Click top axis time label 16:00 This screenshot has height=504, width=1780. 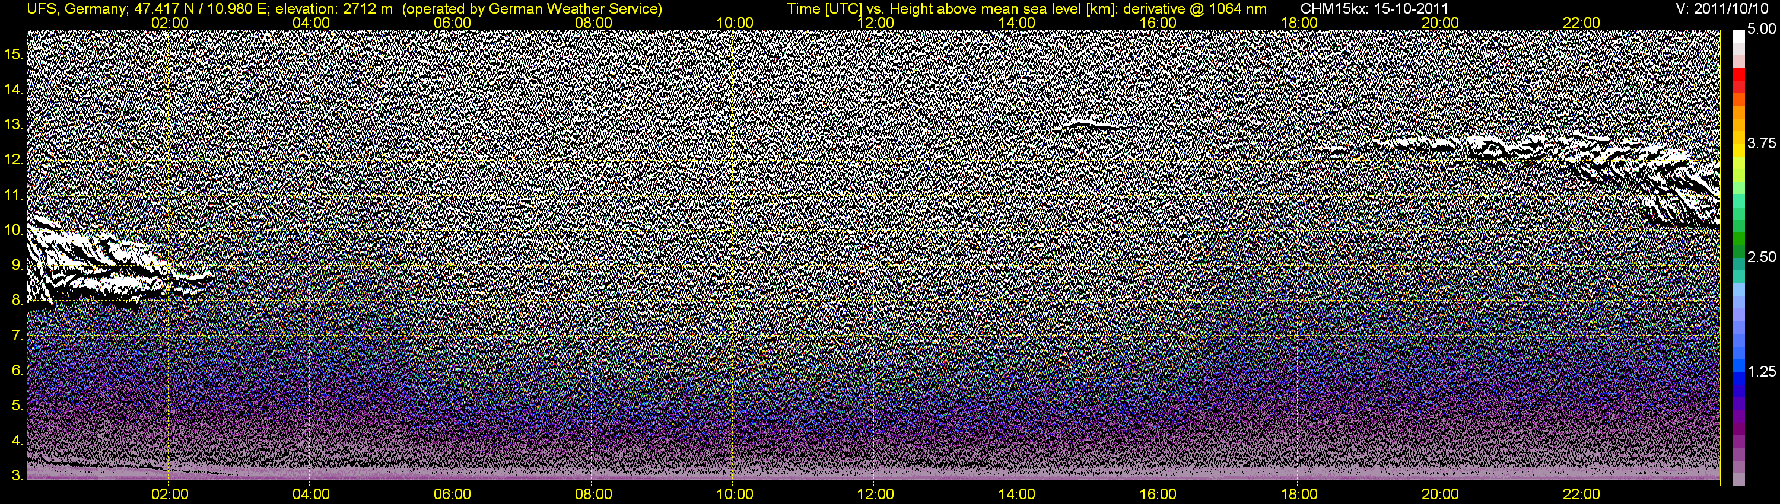1158,23
